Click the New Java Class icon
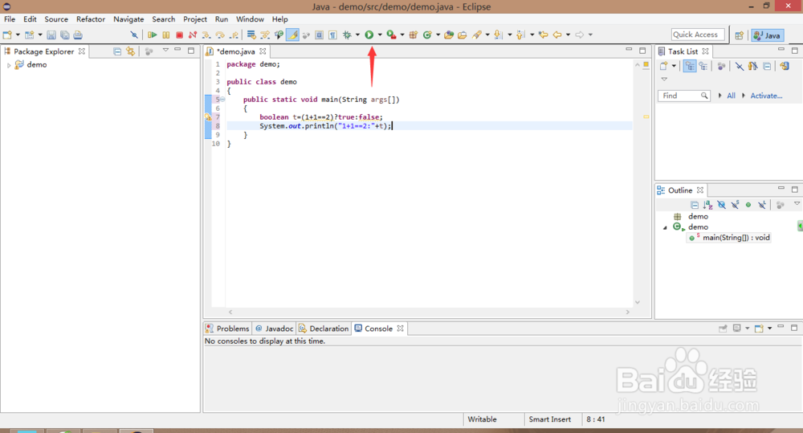Image resolution: width=803 pixels, height=433 pixels. 427,35
